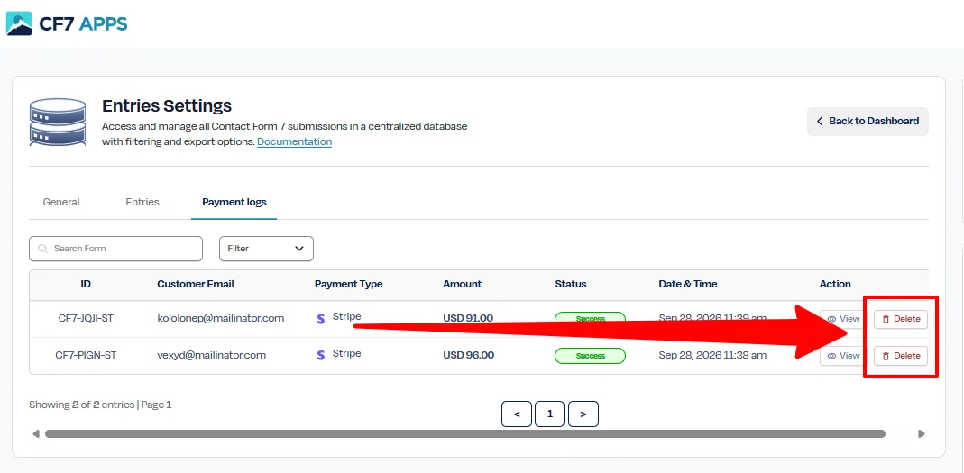Click the Action column header
The width and height of the screenshot is (964, 473).
[835, 284]
